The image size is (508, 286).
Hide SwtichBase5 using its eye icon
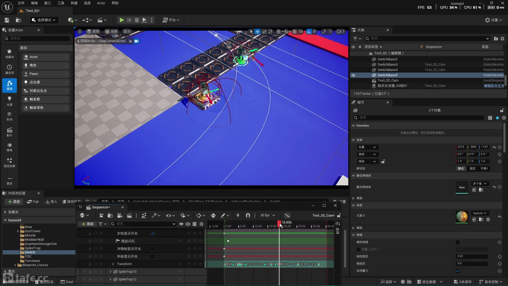coord(353,75)
